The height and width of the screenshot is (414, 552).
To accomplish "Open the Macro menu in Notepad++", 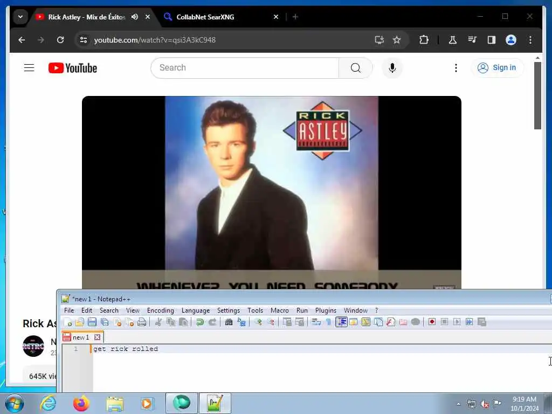I will pos(280,310).
